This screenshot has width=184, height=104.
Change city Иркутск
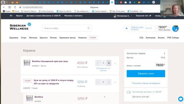point(19,16)
